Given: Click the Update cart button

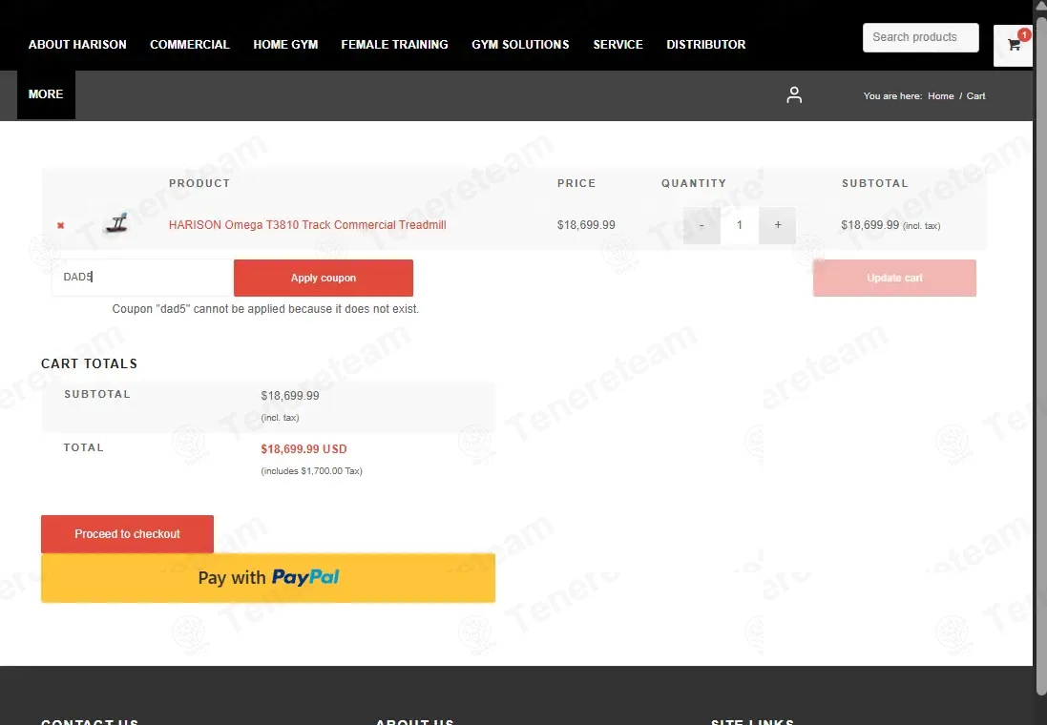Looking at the screenshot, I should (894, 278).
